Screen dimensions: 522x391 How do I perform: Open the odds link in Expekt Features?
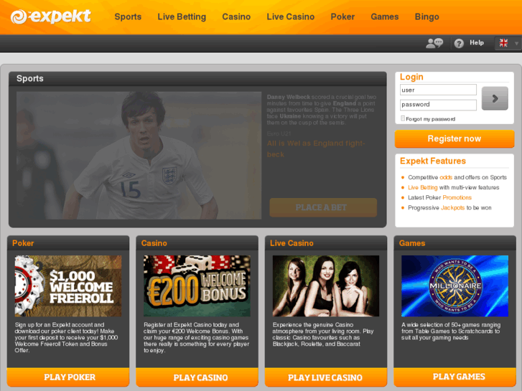tap(446, 177)
